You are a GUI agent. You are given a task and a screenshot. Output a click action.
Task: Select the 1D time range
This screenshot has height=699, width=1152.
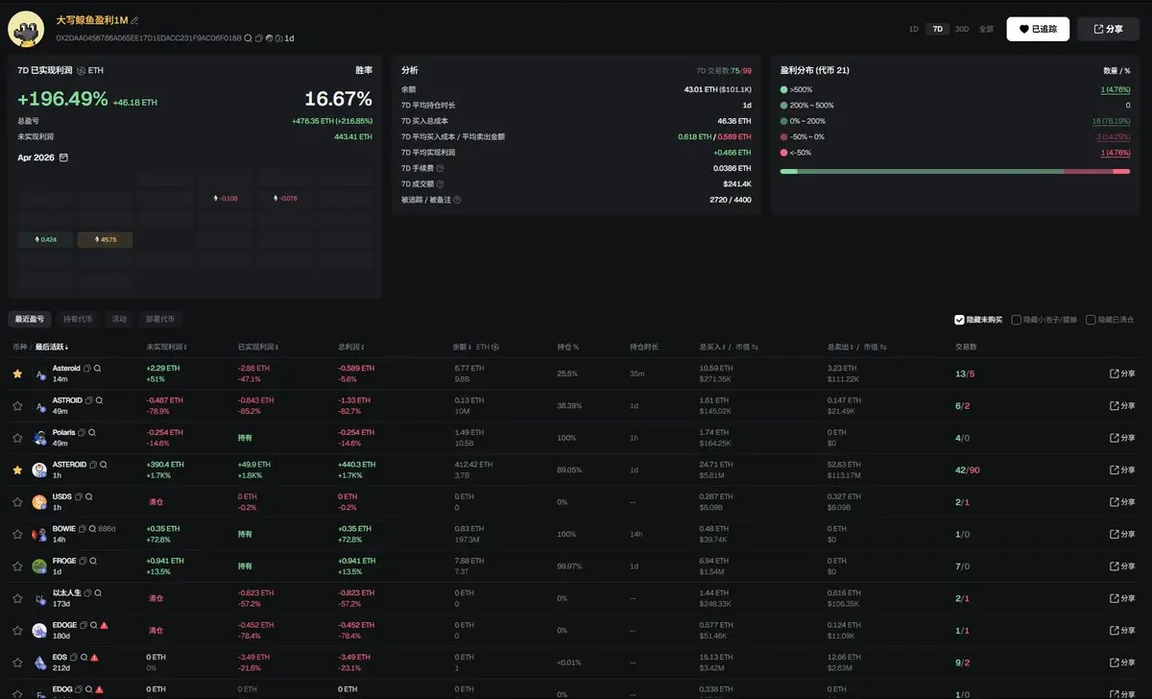pos(914,29)
